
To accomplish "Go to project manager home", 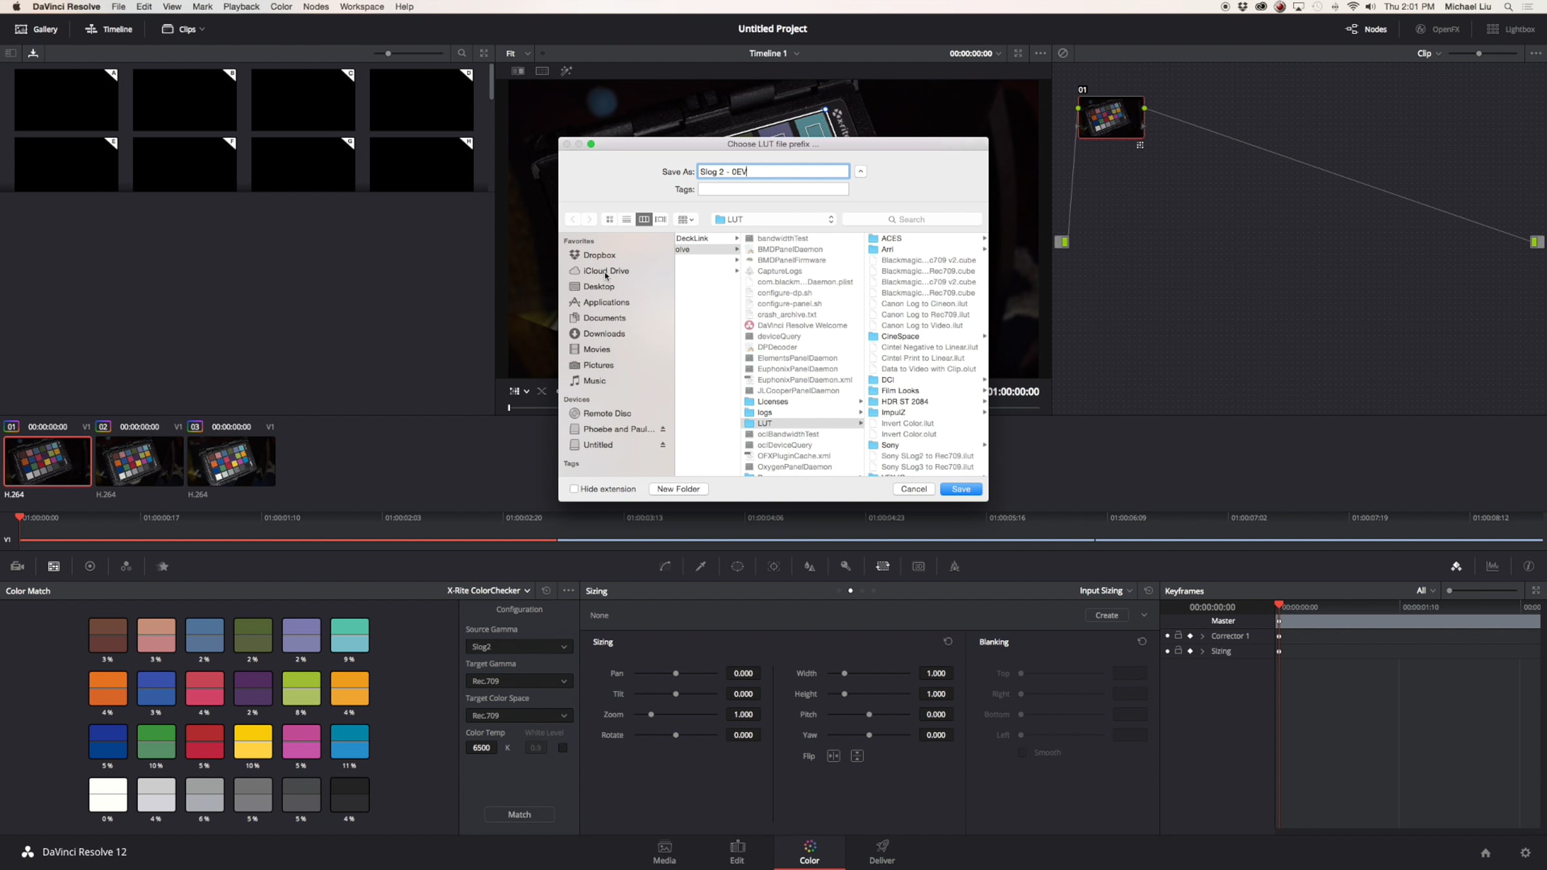I will pos(1485,853).
